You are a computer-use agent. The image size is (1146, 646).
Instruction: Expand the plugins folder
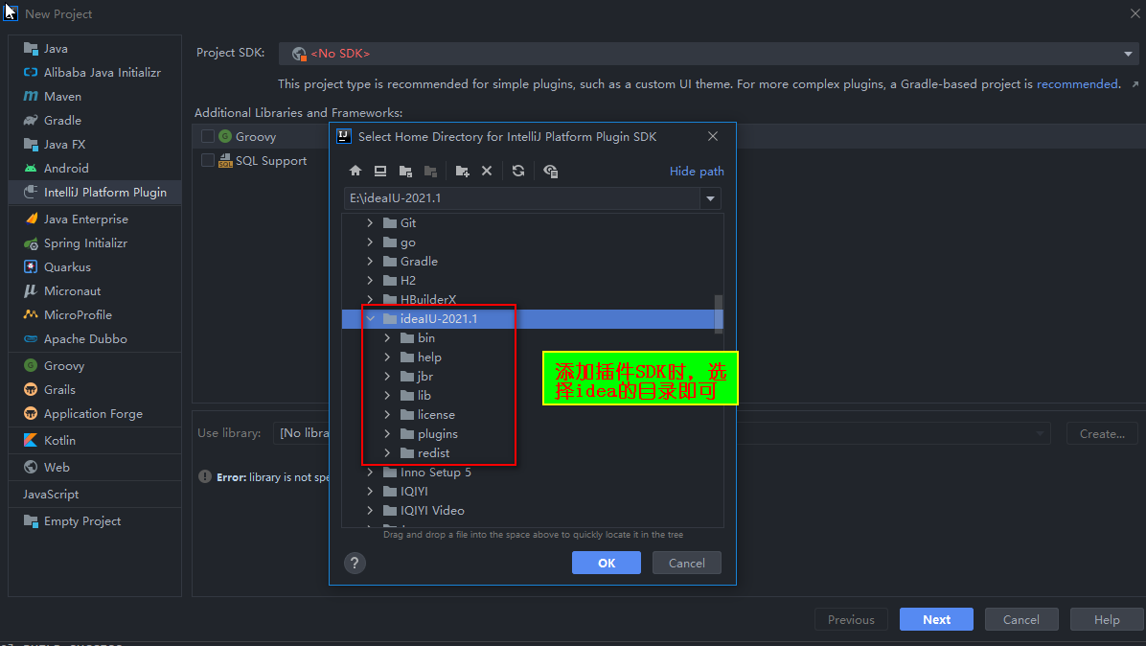(x=387, y=433)
